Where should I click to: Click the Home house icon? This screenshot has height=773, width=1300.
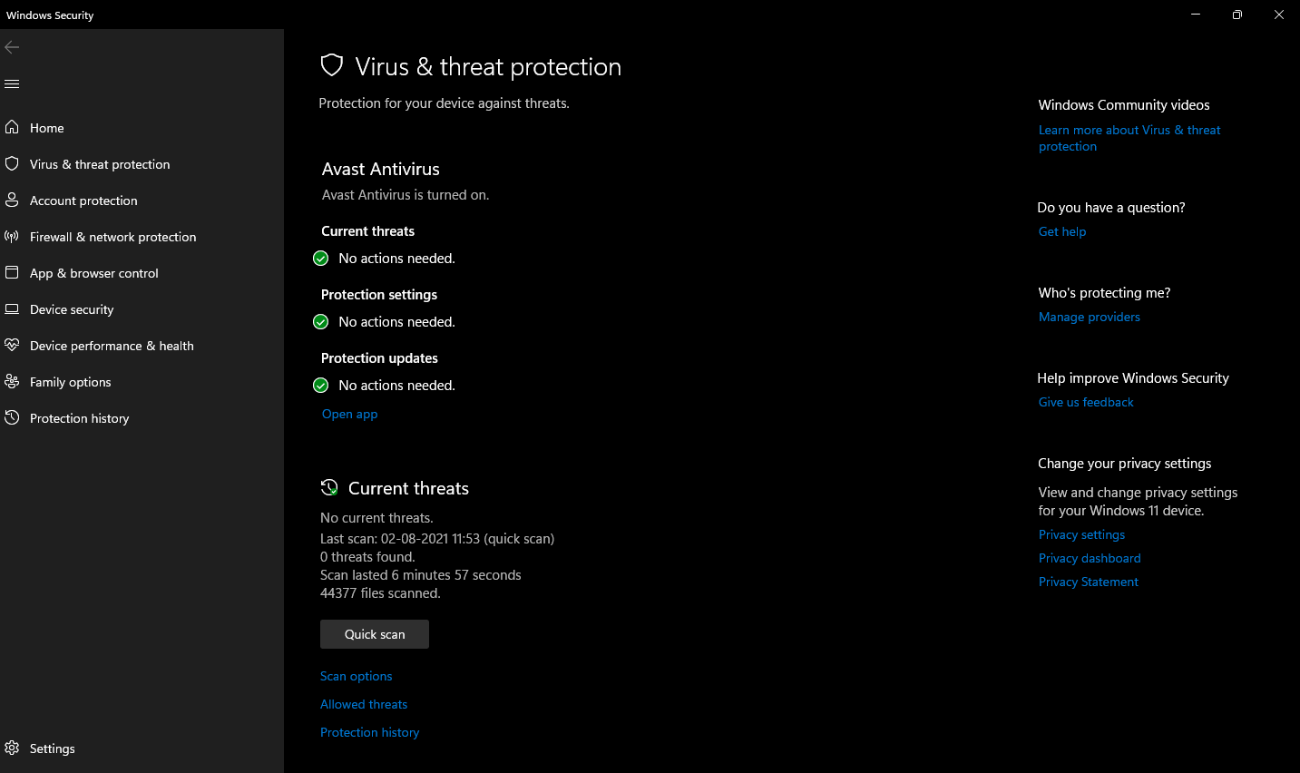[12, 127]
